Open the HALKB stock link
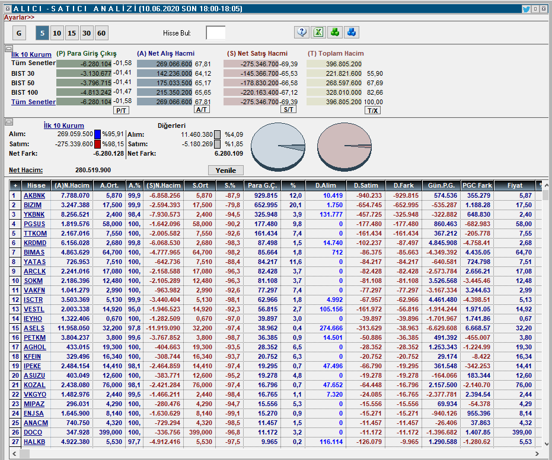This screenshot has height=460, width=552. (34, 442)
